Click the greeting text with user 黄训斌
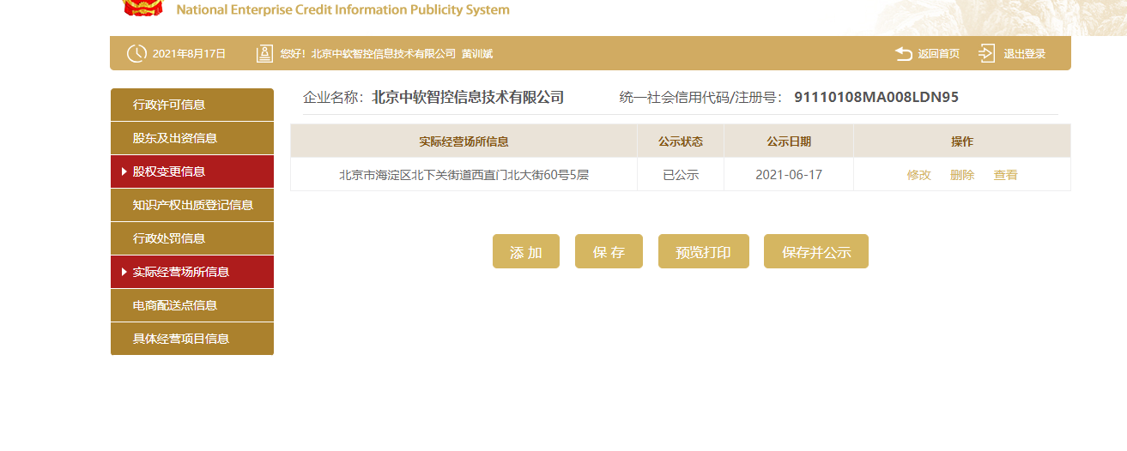The width and height of the screenshot is (1127, 451). point(386,54)
